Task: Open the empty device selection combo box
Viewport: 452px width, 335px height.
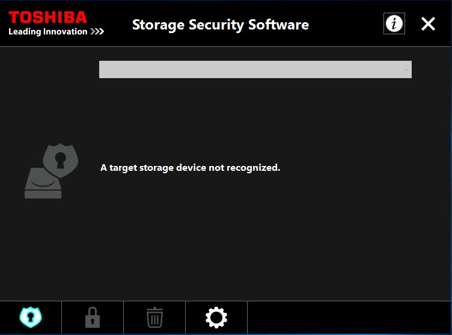Action: click(255, 69)
